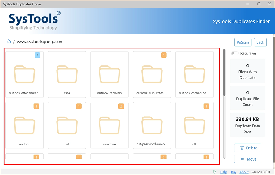This screenshot has width=275, height=175.
Task: Click the 330.84 KB Duplicate Data Size card
Action: pyautogui.click(x=247, y=125)
